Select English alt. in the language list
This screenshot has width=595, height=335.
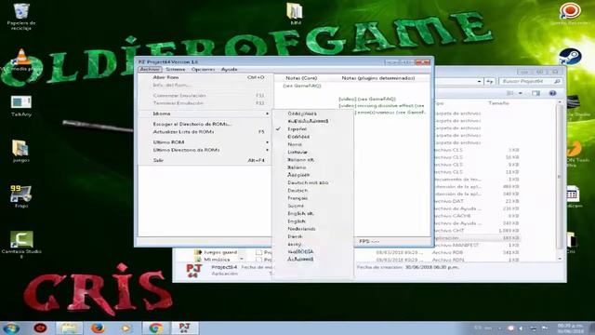click(313, 213)
